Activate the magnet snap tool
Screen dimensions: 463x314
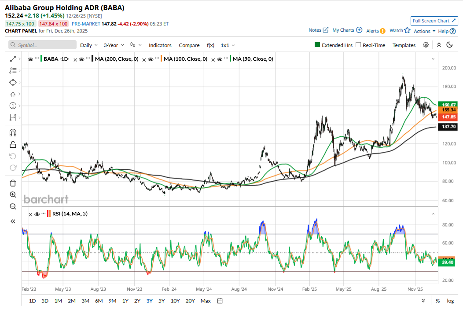(13, 133)
